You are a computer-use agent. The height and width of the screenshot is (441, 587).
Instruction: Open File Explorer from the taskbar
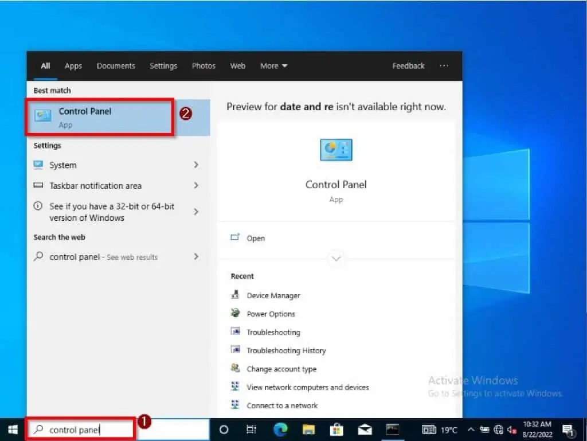[x=308, y=429]
